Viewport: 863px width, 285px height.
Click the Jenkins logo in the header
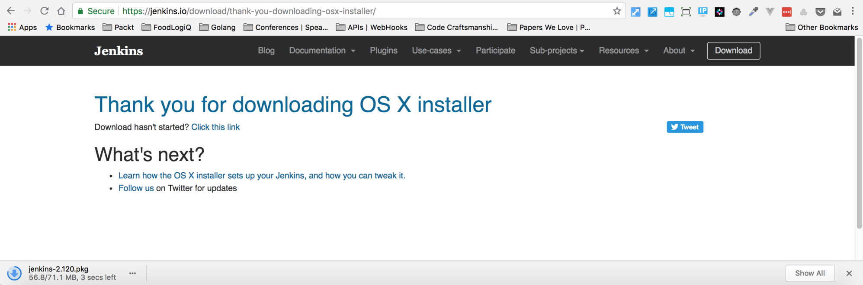click(x=119, y=51)
